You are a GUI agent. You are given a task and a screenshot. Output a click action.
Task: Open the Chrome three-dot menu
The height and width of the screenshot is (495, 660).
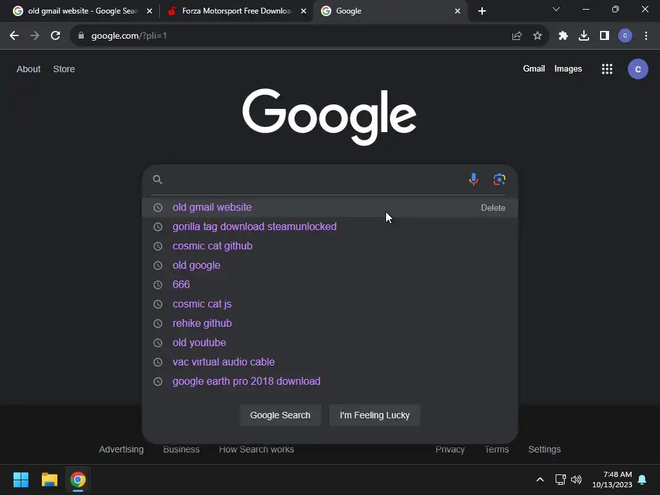pyautogui.click(x=646, y=36)
